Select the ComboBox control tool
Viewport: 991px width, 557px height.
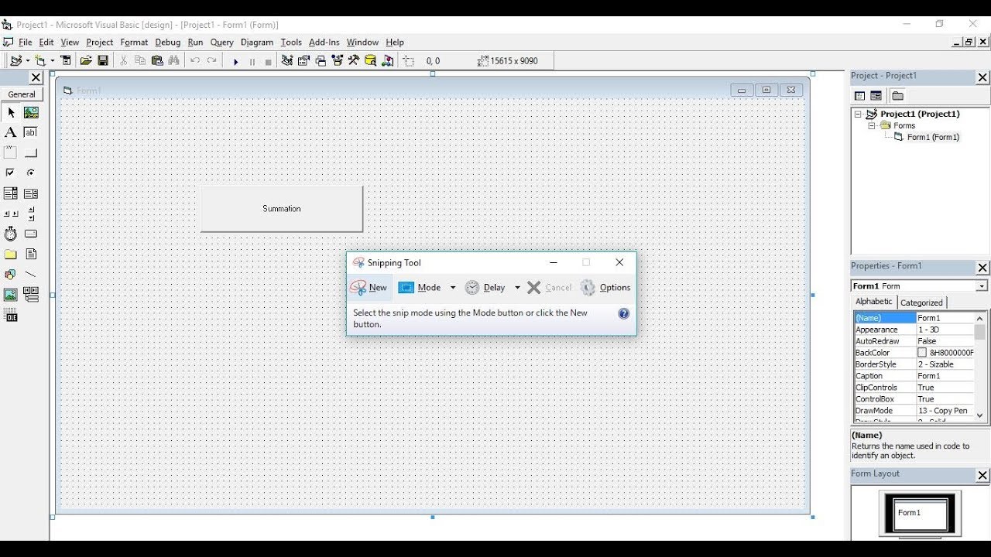click(x=11, y=193)
